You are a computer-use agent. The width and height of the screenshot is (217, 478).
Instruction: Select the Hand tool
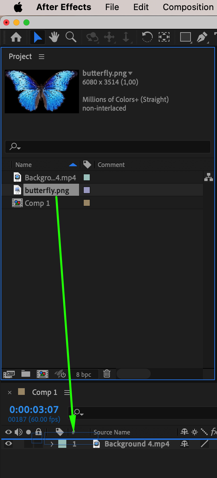coord(55,37)
